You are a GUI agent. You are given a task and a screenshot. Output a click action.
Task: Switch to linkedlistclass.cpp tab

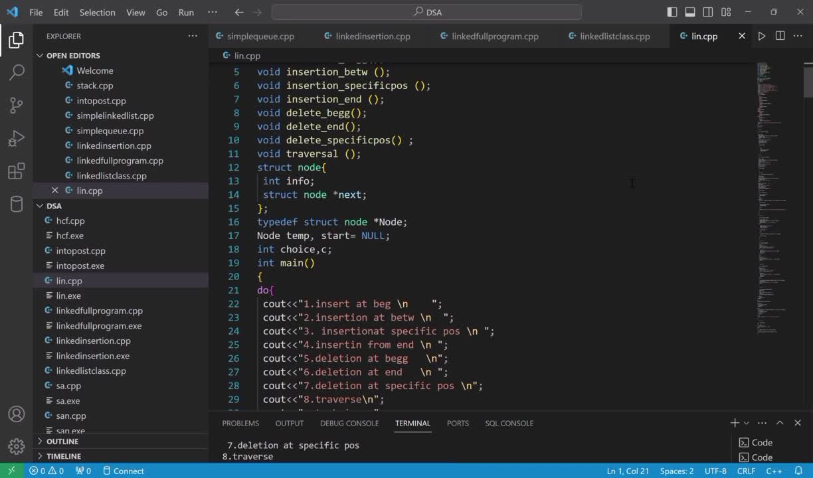(614, 36)
